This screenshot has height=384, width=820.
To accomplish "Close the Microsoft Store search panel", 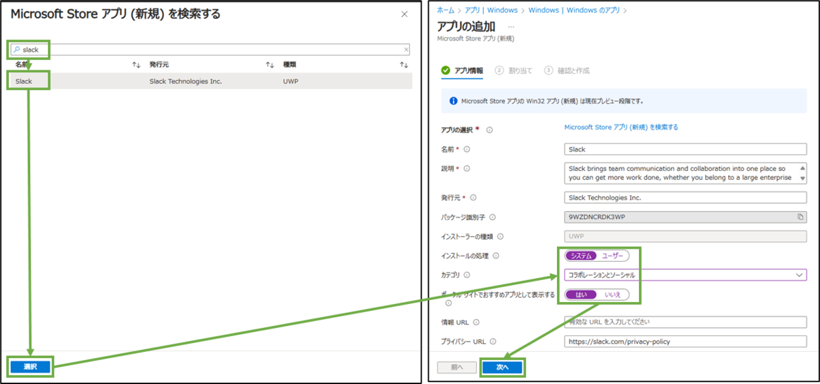I will point(405,14).
